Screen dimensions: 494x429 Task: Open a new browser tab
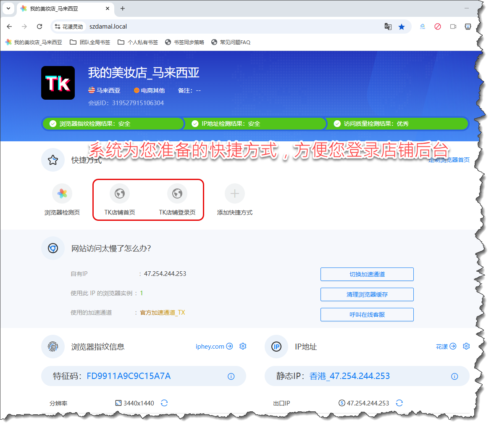pos(123,8)
